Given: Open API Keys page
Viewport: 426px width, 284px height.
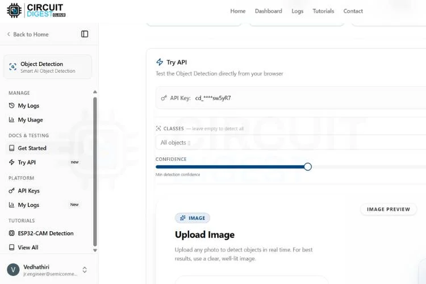Looking at the screenshot, I should coord(28,190).
